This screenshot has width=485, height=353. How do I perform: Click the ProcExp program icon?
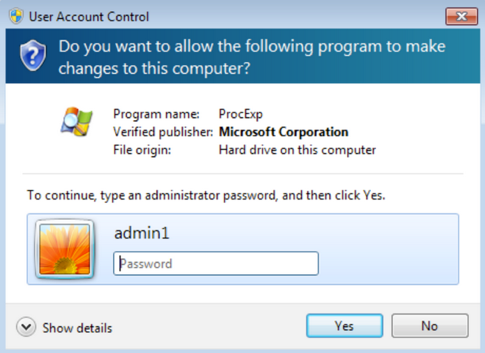pos(77,122)
